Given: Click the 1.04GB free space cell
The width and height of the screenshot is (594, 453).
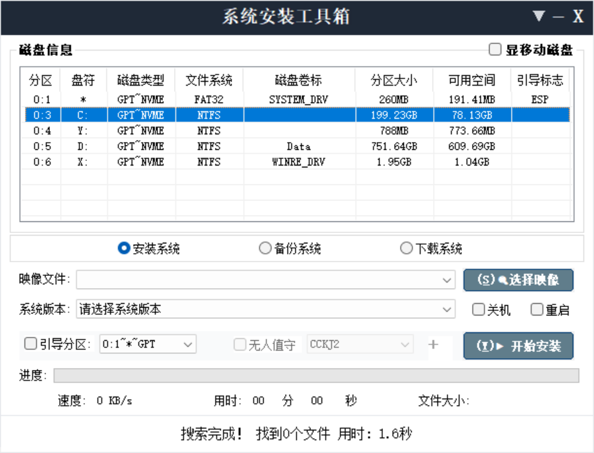Looking at the screenshot, I should (x=472, y=162).
